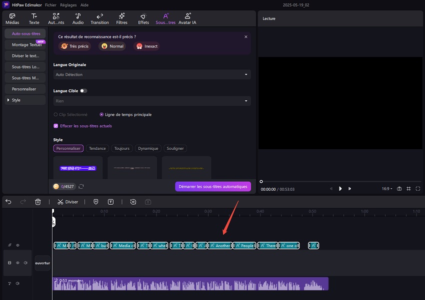425x300 pixels.
Task: Select the first subtitle style thumbnail
Action: (78, 167)
